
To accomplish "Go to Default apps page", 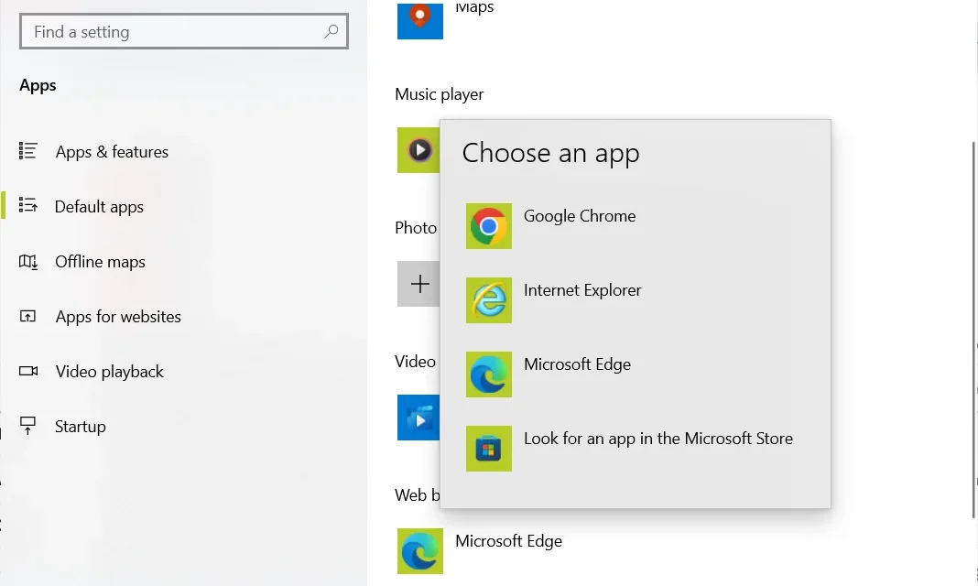I will [99, 206].
